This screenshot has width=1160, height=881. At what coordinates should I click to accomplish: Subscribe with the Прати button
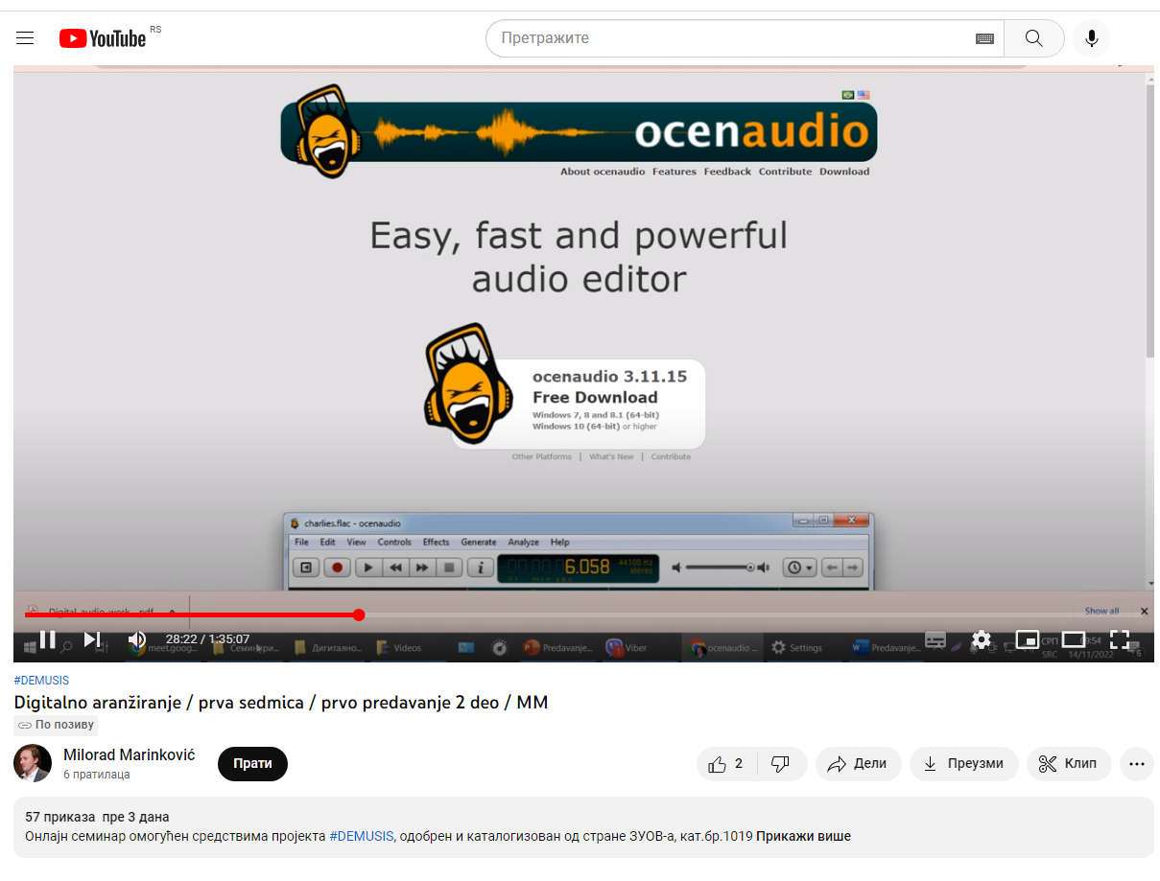coord(252,764)
